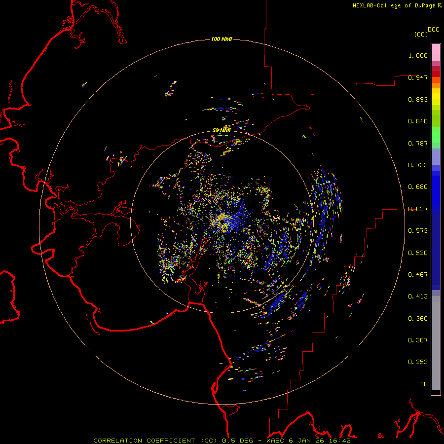Screen dimensions: 444x444
Task: Click the 0.467 legend value
Action: pyautogui.click(x=418, y=275)
